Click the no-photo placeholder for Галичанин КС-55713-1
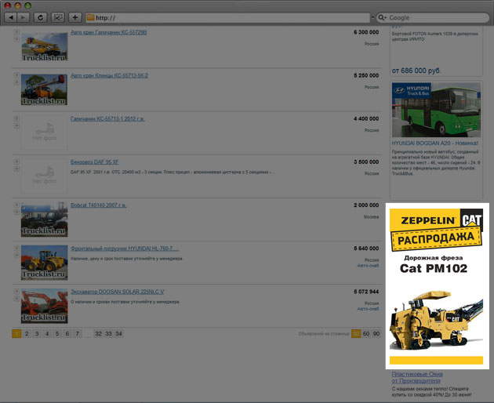The height and width of the screenshot is (403, 494). [x=45, y=133]
